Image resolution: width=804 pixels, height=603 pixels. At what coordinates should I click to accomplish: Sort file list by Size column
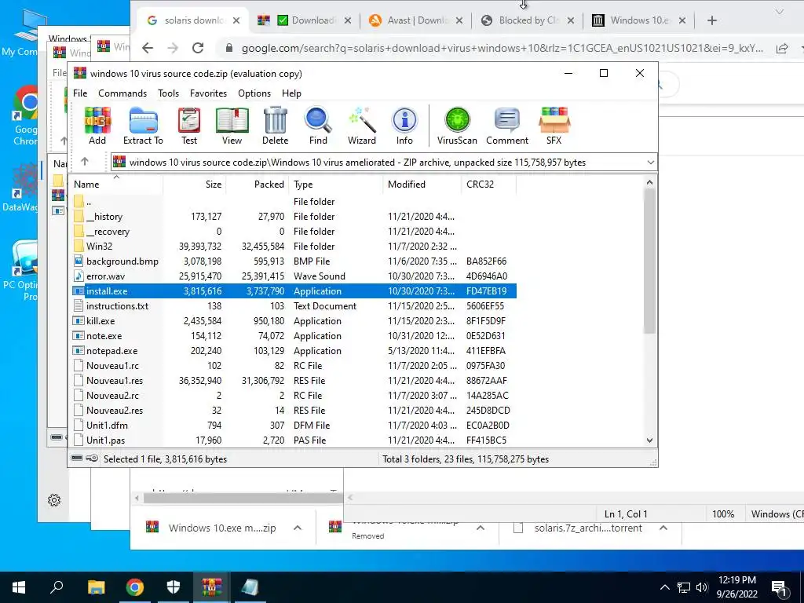click(x=195, y=184)
